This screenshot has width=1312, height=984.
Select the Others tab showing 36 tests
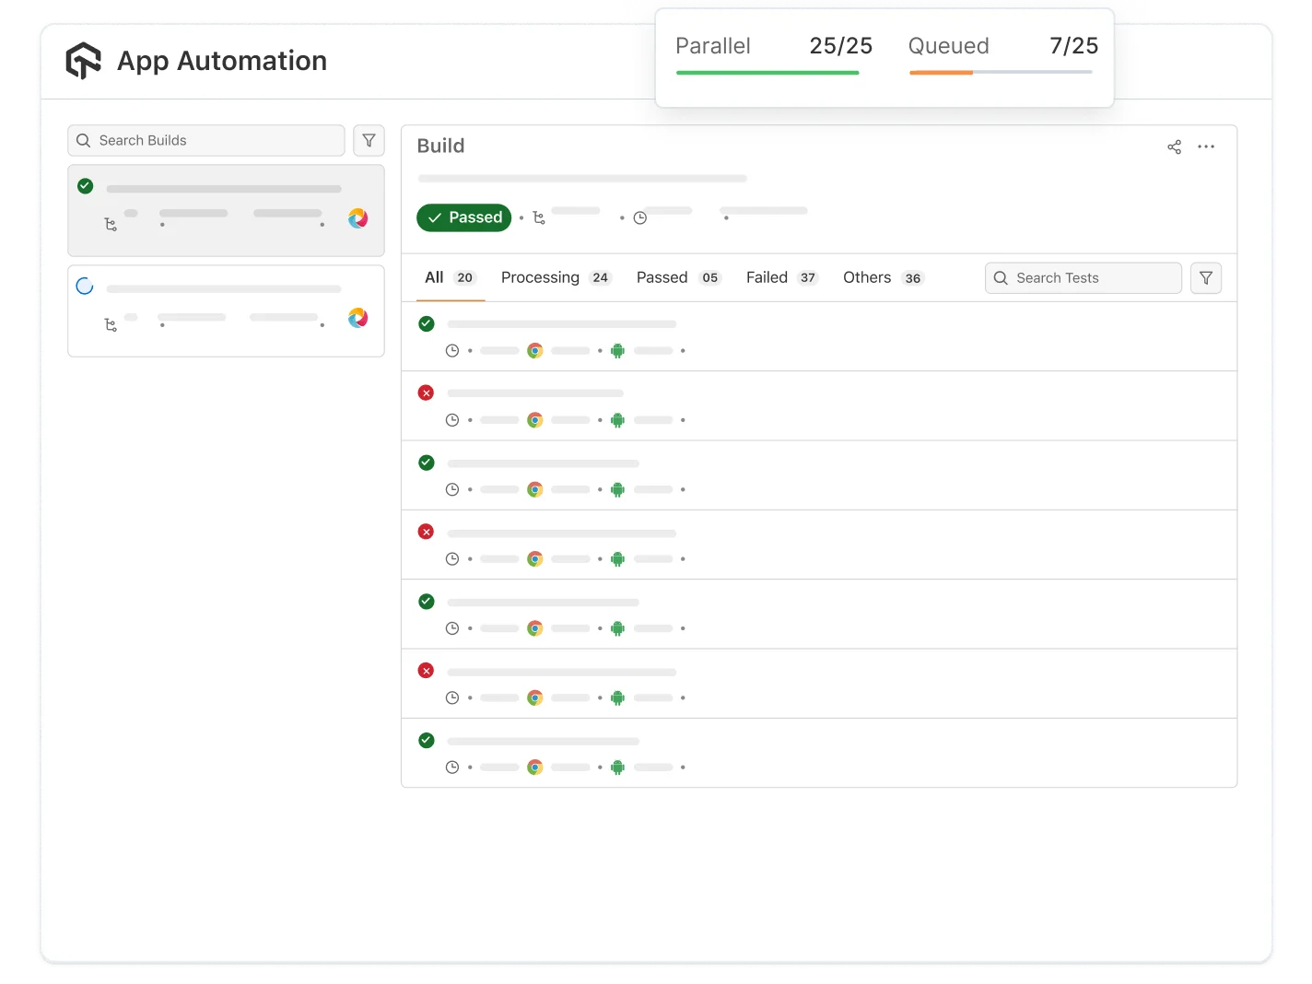click(x=882, y=277)
